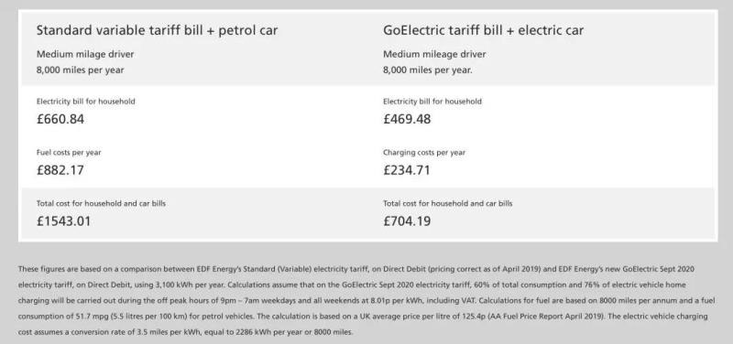Viewport: 733px width, 344px height.
Task: Click the Fuel costs per year label
Action: coord(69,152)
